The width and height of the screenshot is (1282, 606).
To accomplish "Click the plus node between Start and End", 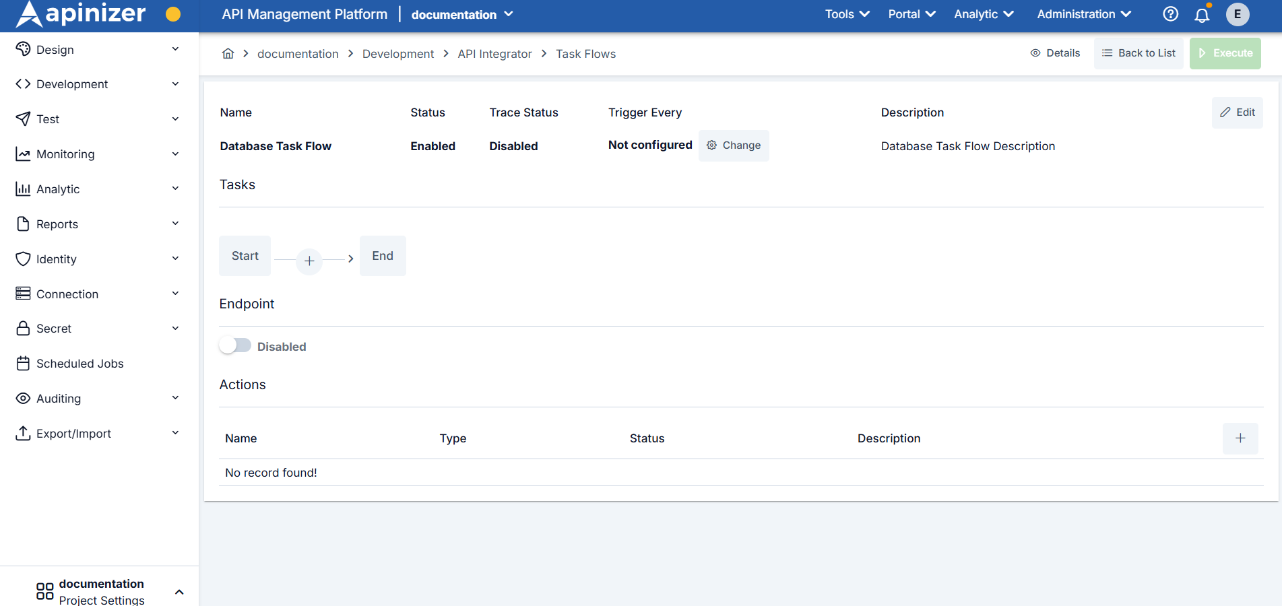I will (x=309, y=261).
